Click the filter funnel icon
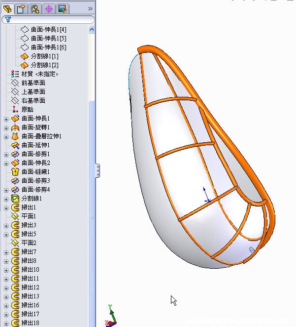This screenshot has height=327, width=296. click(x=8, y=20)
